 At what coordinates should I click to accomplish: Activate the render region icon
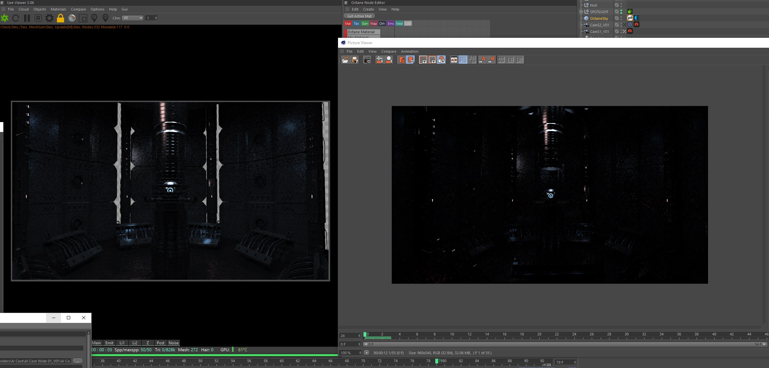tap(83, 18)
